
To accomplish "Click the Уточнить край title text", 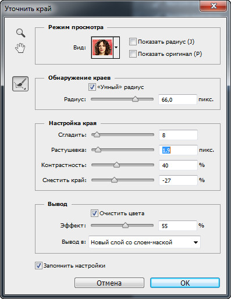I will (x=28, y=9).
